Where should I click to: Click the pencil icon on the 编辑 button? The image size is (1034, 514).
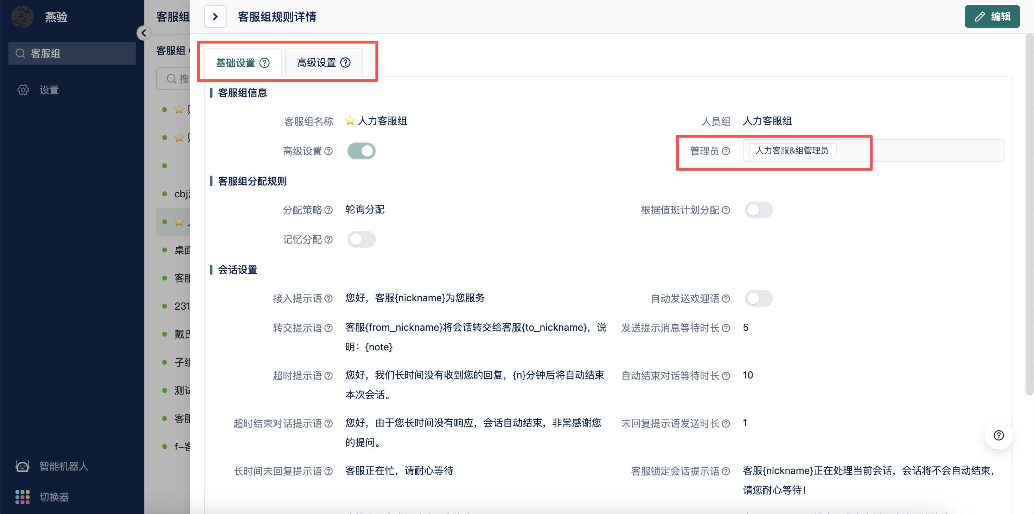980,17
